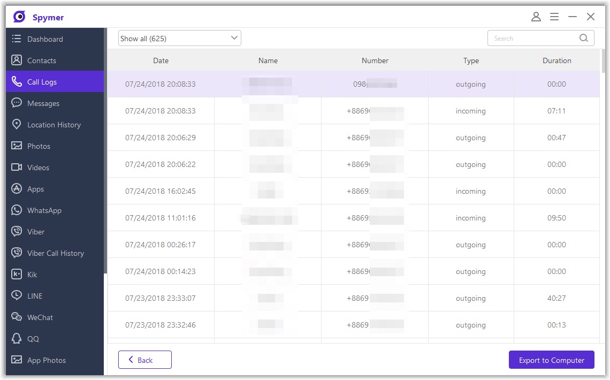
Task: Click the search magnifier icon
Action: [584, 37]
